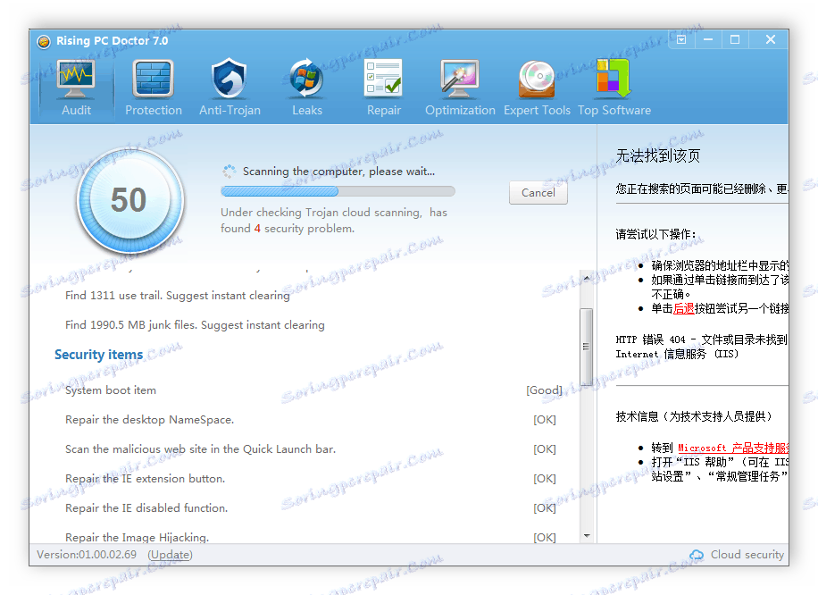
Task: Select the Anti-Trojan shield icon
Action: point(230,80)
